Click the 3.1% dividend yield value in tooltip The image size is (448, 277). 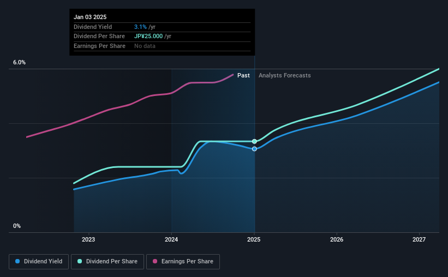(x=140, y=27)
